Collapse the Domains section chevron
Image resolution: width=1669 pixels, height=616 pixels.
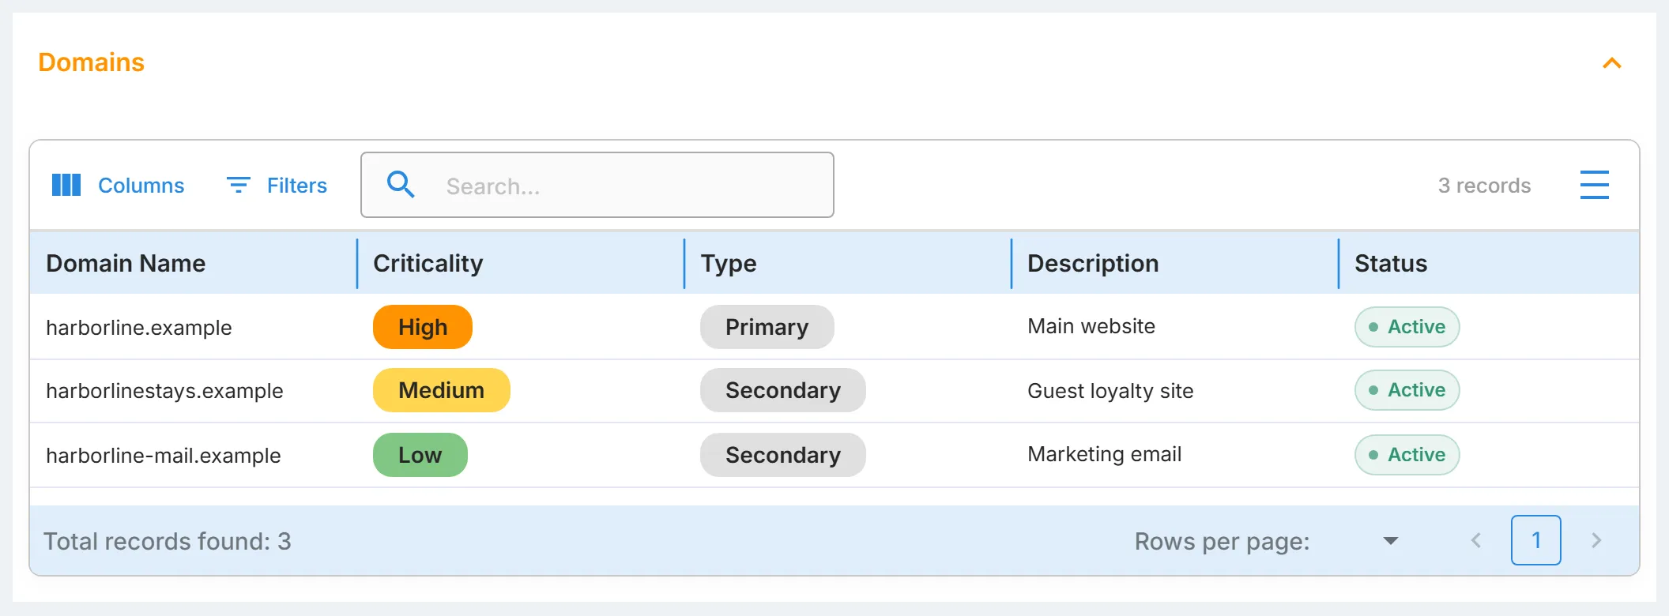(x=1611, y=63)
